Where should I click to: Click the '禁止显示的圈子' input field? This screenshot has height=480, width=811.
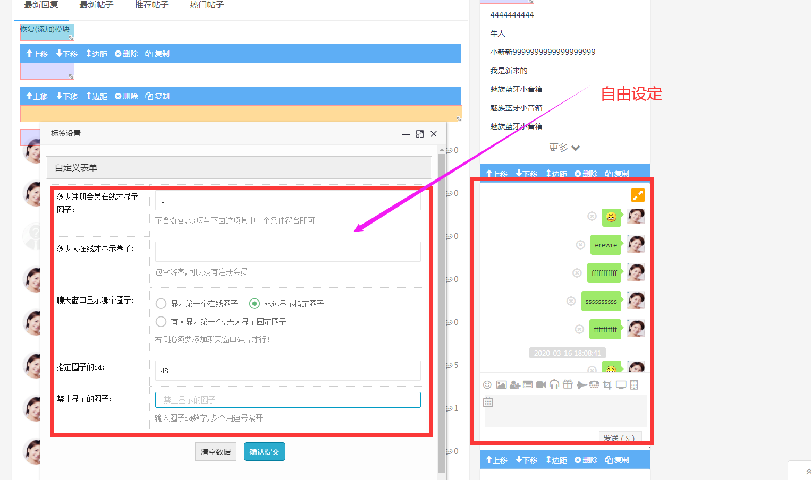click(288, 400)
